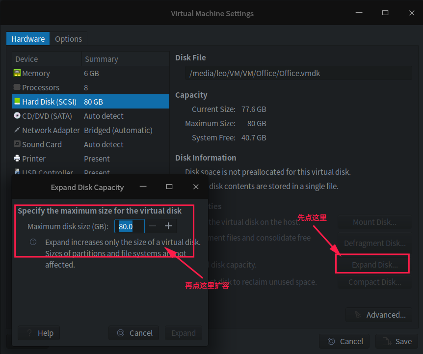Screen dimensions: 423x354
Task: Maximize the Virtual Machine Settings window
Action: pos(385,13)
